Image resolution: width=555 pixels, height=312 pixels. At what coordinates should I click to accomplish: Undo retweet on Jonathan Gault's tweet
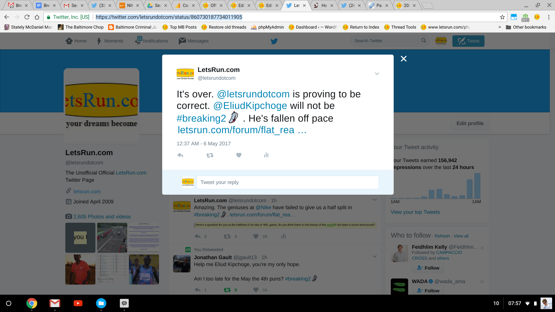(x=227, y=290)
